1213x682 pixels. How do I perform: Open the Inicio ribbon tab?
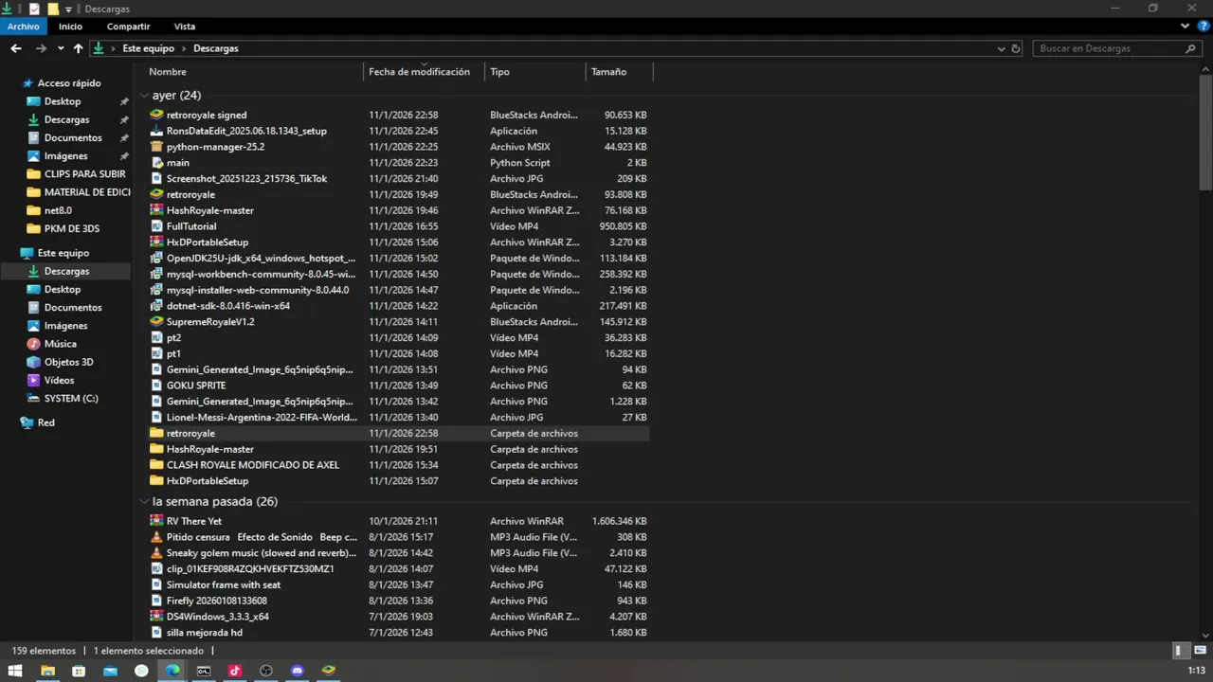70,27
